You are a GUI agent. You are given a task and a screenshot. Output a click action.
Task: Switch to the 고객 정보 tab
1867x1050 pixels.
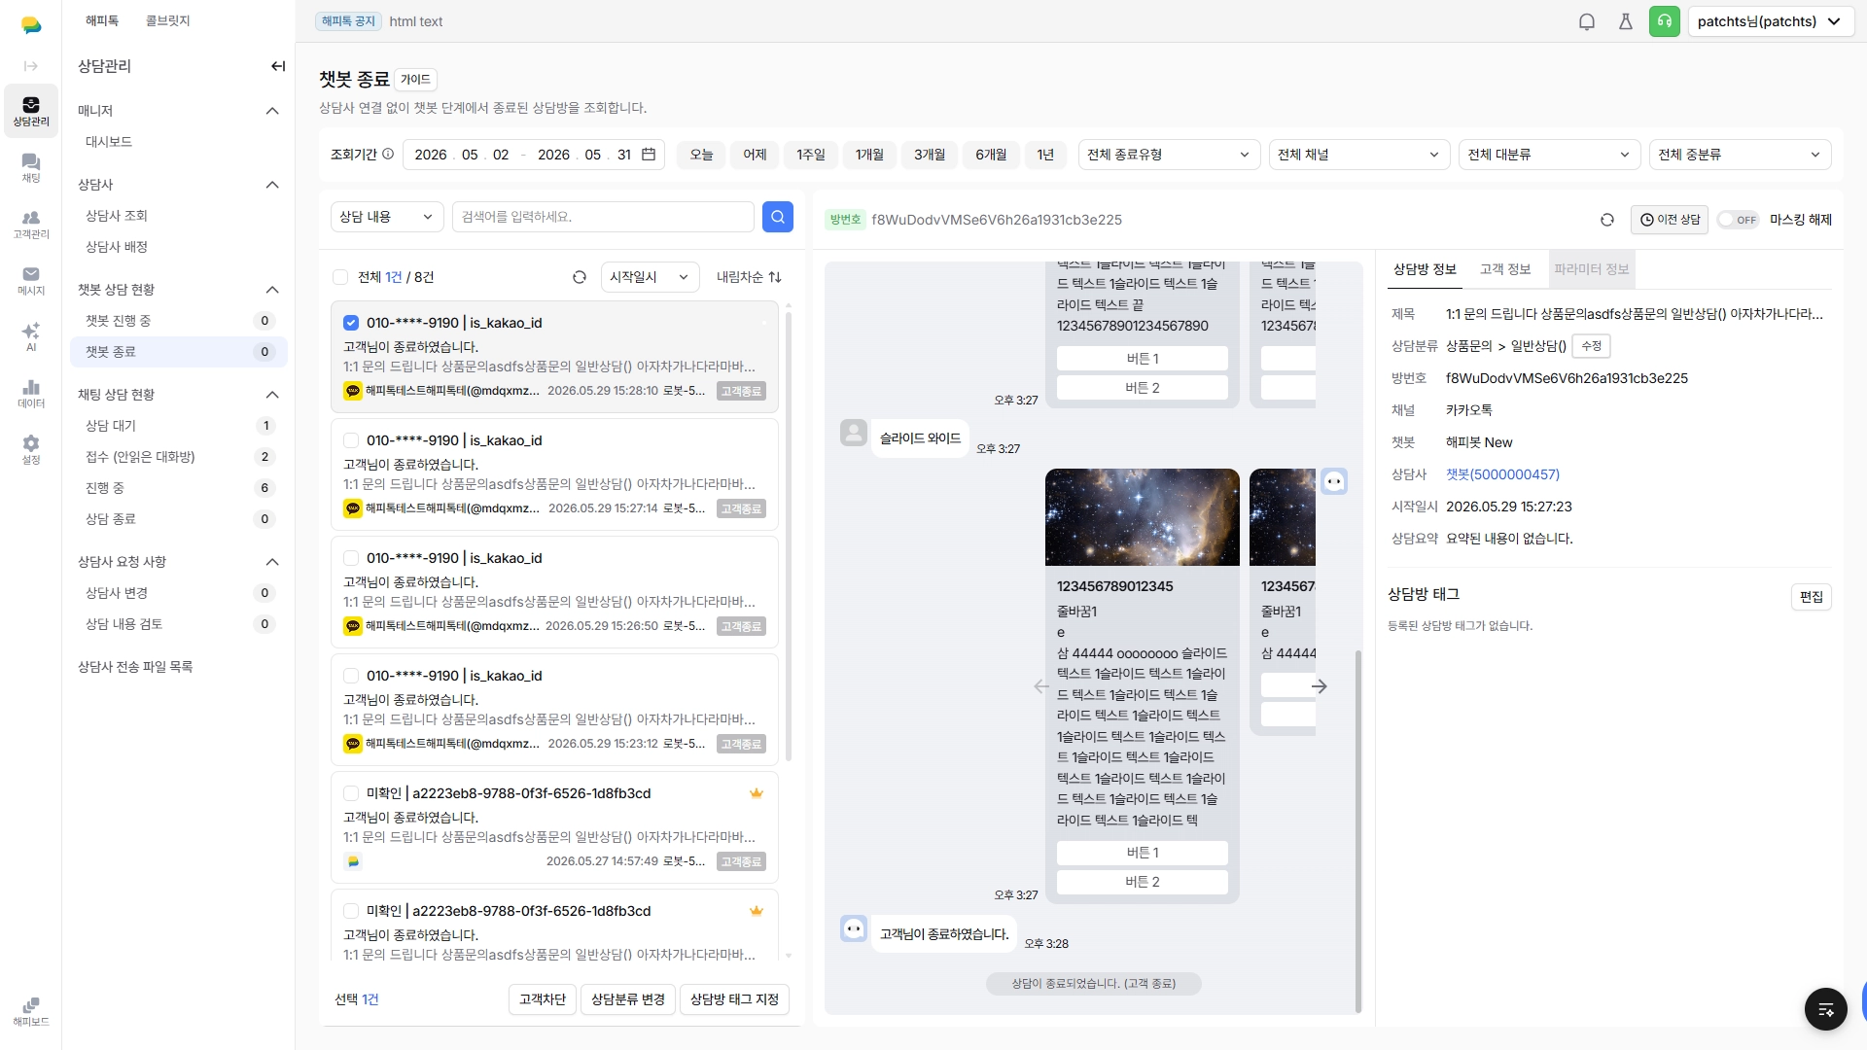[1505, 269]
